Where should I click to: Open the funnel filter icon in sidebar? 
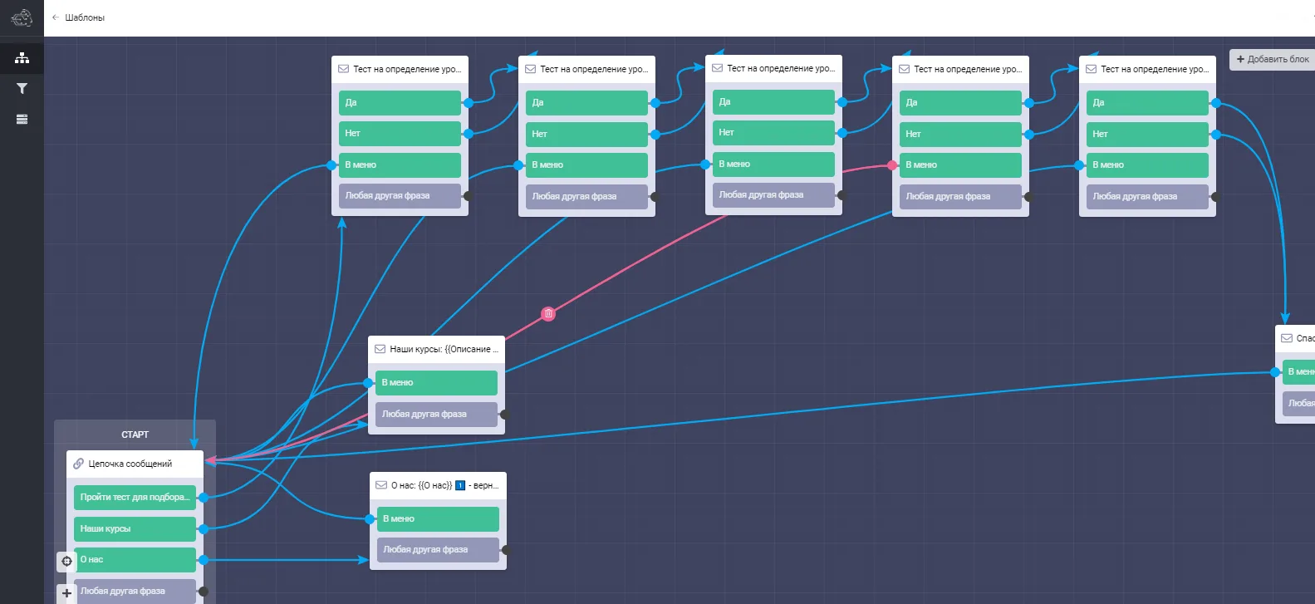coord(22,88)
